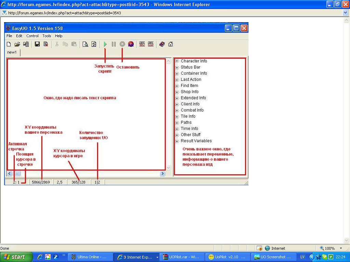
Task: Expand the Status Bar node
Action: 177,67
